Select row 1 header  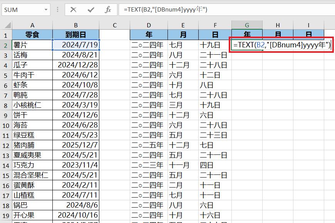pos(6,35)
